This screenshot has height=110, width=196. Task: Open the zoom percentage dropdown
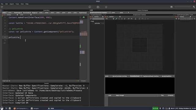[110, 19]
